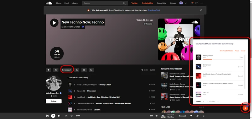The height and width of the screenshot is (119, 252).
Task: Go to the Home tab
Action: pyautogui.click(x=59, y=3)
